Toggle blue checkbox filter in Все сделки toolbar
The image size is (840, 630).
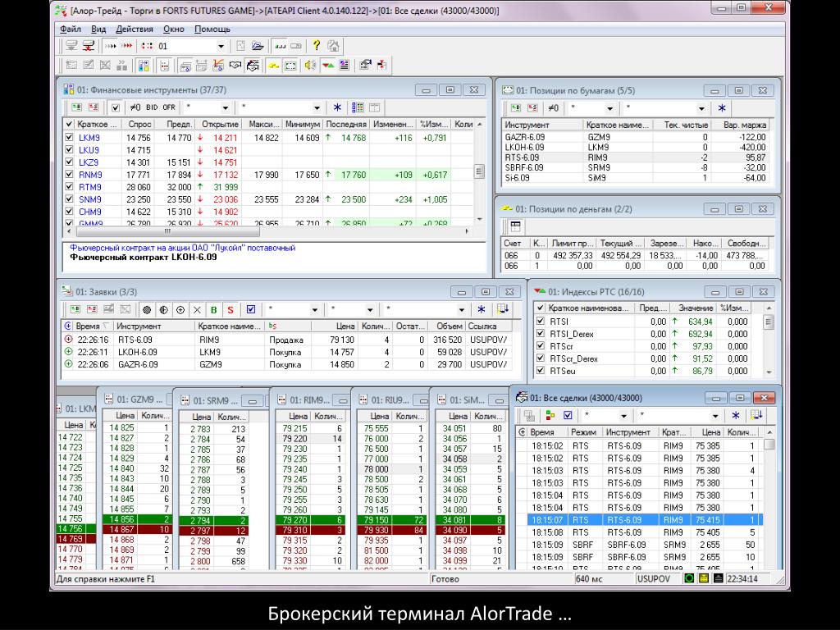pos(568,415)
